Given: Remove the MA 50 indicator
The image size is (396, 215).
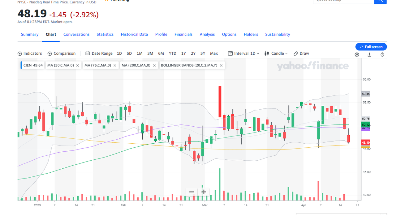Looking at the screenshot, I should 77,65.
